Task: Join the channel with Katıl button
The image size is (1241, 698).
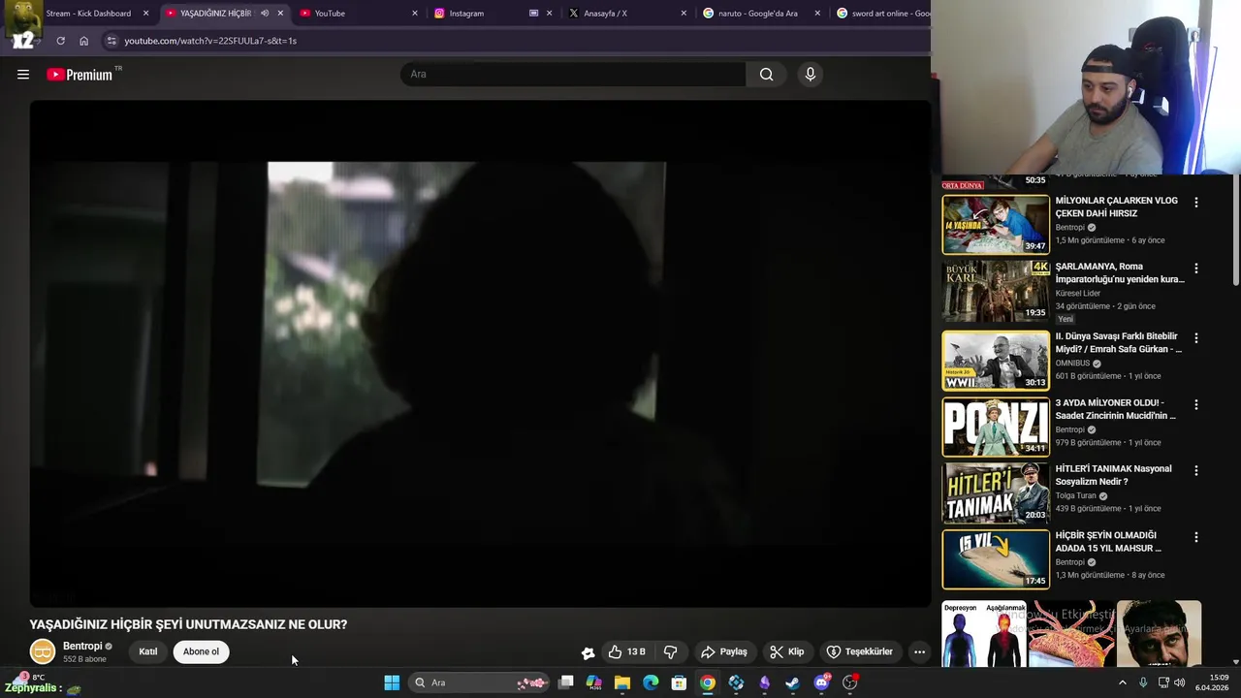Action: 148,651
